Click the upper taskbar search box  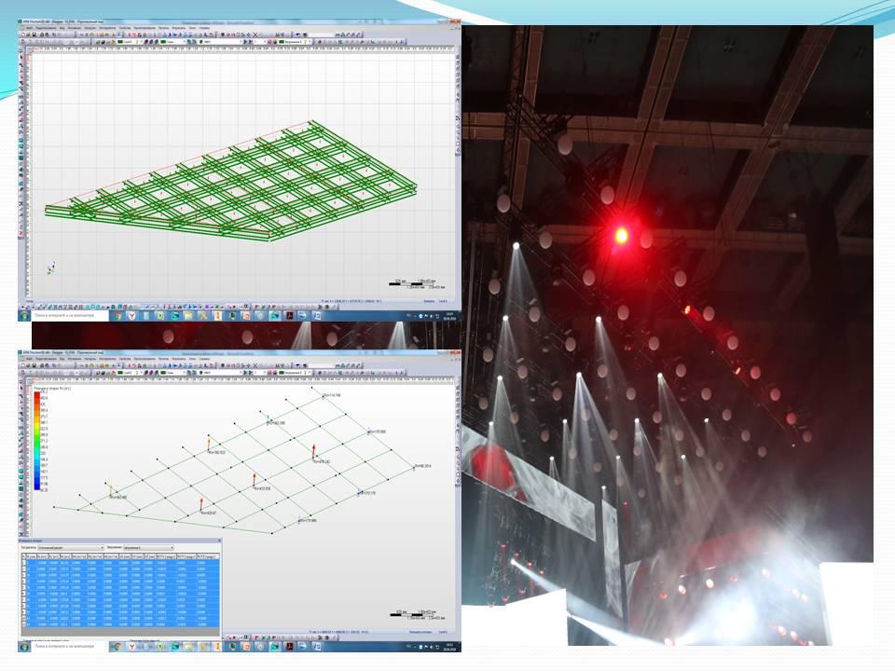point(65,316)
